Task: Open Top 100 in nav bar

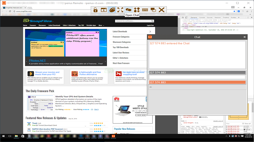Action: (81, 25)
